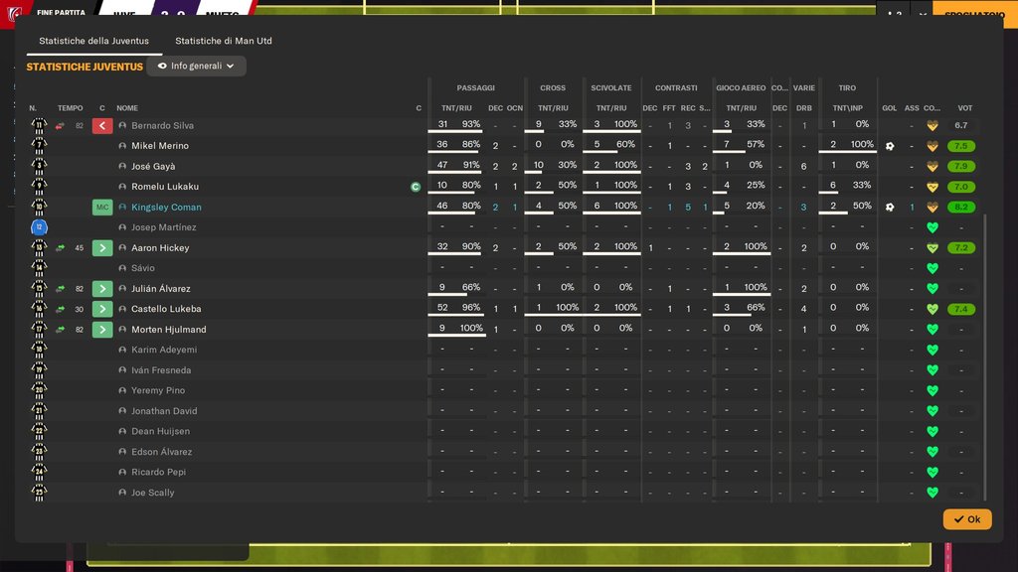This screenshot has width=1018, height=572.
Task: Click Josep Martínez's green heart icon
Action: (933, 227)
